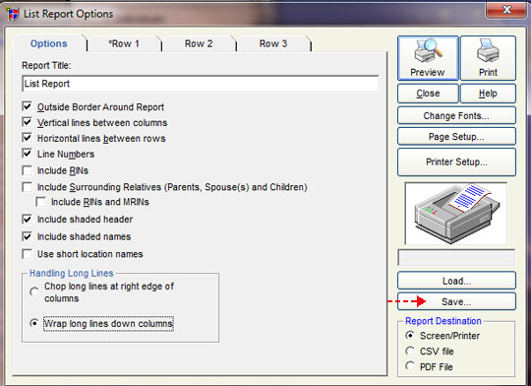Click the empty field below printer image
The width and height of the screenshot is (531, 386).
(x=456, y=258)
